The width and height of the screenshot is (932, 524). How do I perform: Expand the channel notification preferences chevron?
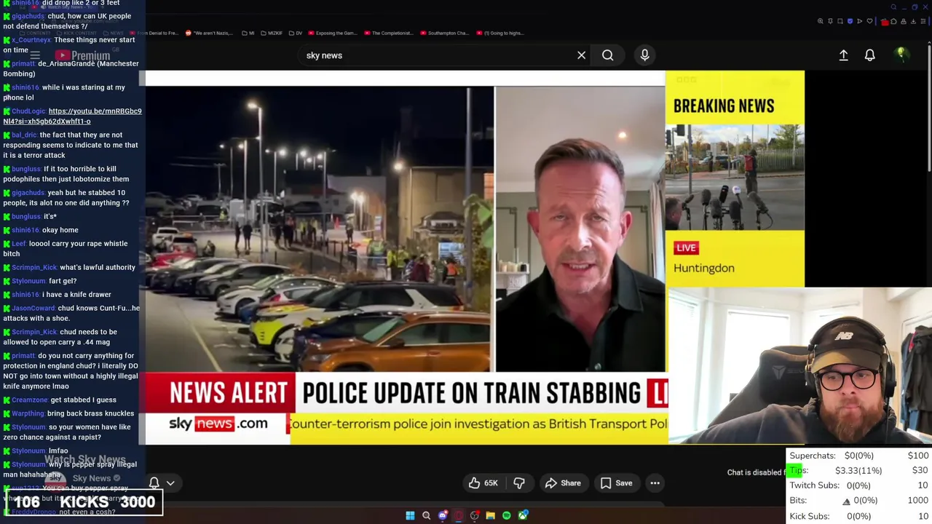170,483
